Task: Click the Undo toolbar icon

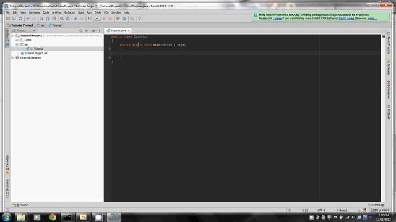Action: [28, 18]
